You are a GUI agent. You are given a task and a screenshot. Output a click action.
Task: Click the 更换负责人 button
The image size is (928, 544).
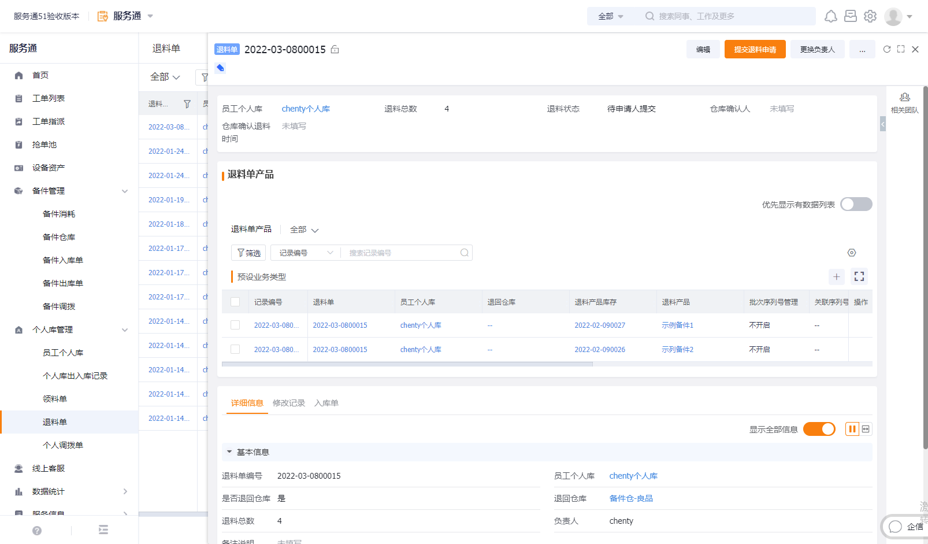pyautogui.click(x=818, y=49)
